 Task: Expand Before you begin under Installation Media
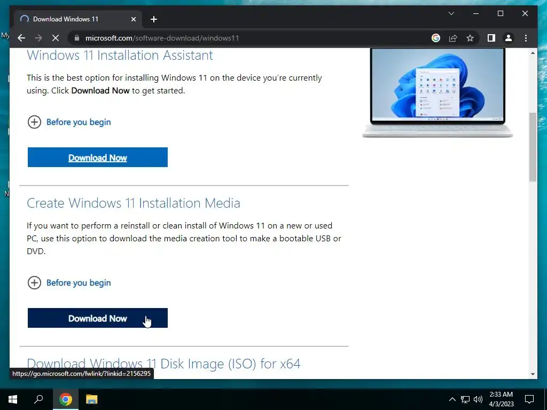click(69, 283)
